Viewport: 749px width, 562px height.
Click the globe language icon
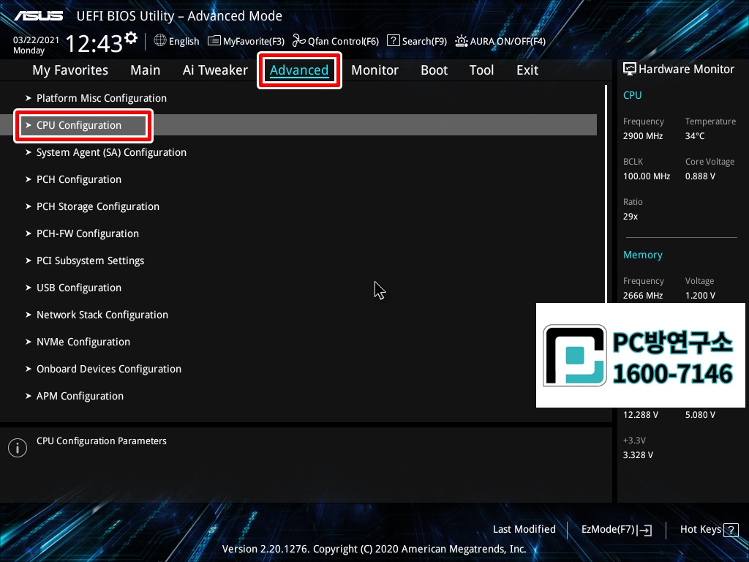(x=160, y=41)
